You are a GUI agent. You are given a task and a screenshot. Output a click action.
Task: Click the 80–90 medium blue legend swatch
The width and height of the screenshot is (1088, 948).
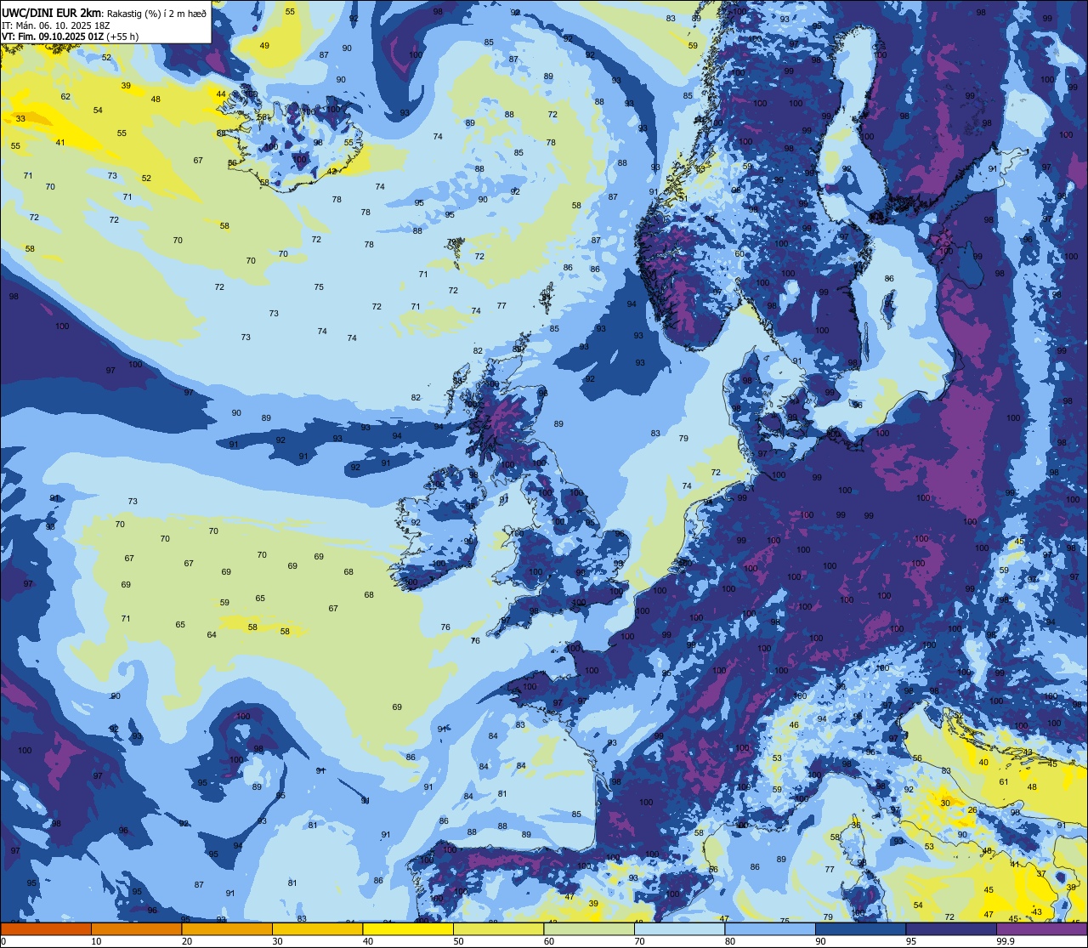click(770, 928)
